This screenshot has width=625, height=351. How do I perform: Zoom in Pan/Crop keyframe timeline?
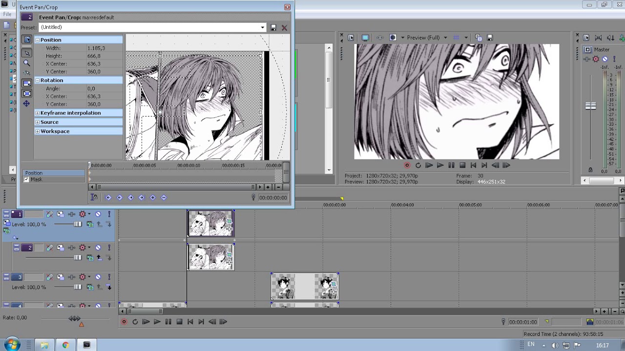[x=268, y=187]
